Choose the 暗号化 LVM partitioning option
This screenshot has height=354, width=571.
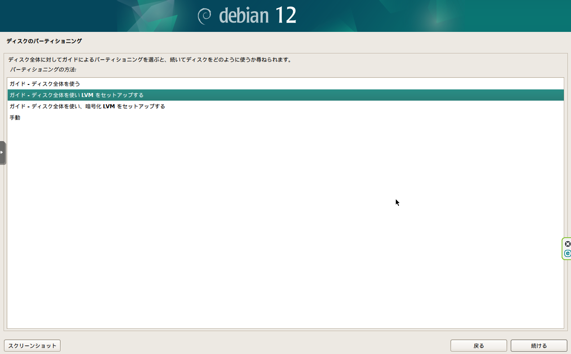pos(87,106)
